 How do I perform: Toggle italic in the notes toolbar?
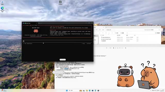(x=116, y=48)
